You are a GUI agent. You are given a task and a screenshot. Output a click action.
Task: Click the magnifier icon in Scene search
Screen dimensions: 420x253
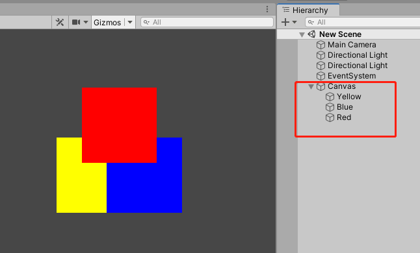tap(146, 22)
